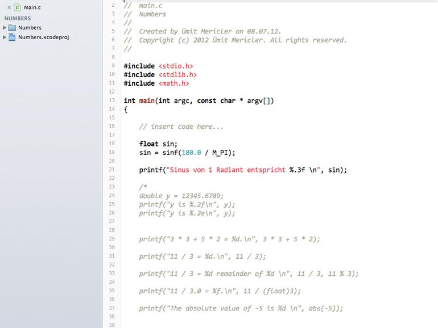Click the printf 'Sinus von 1 Radiant' line
Image resolution: width=438 pixels, height=328 pixels.
tap(243, 170)
